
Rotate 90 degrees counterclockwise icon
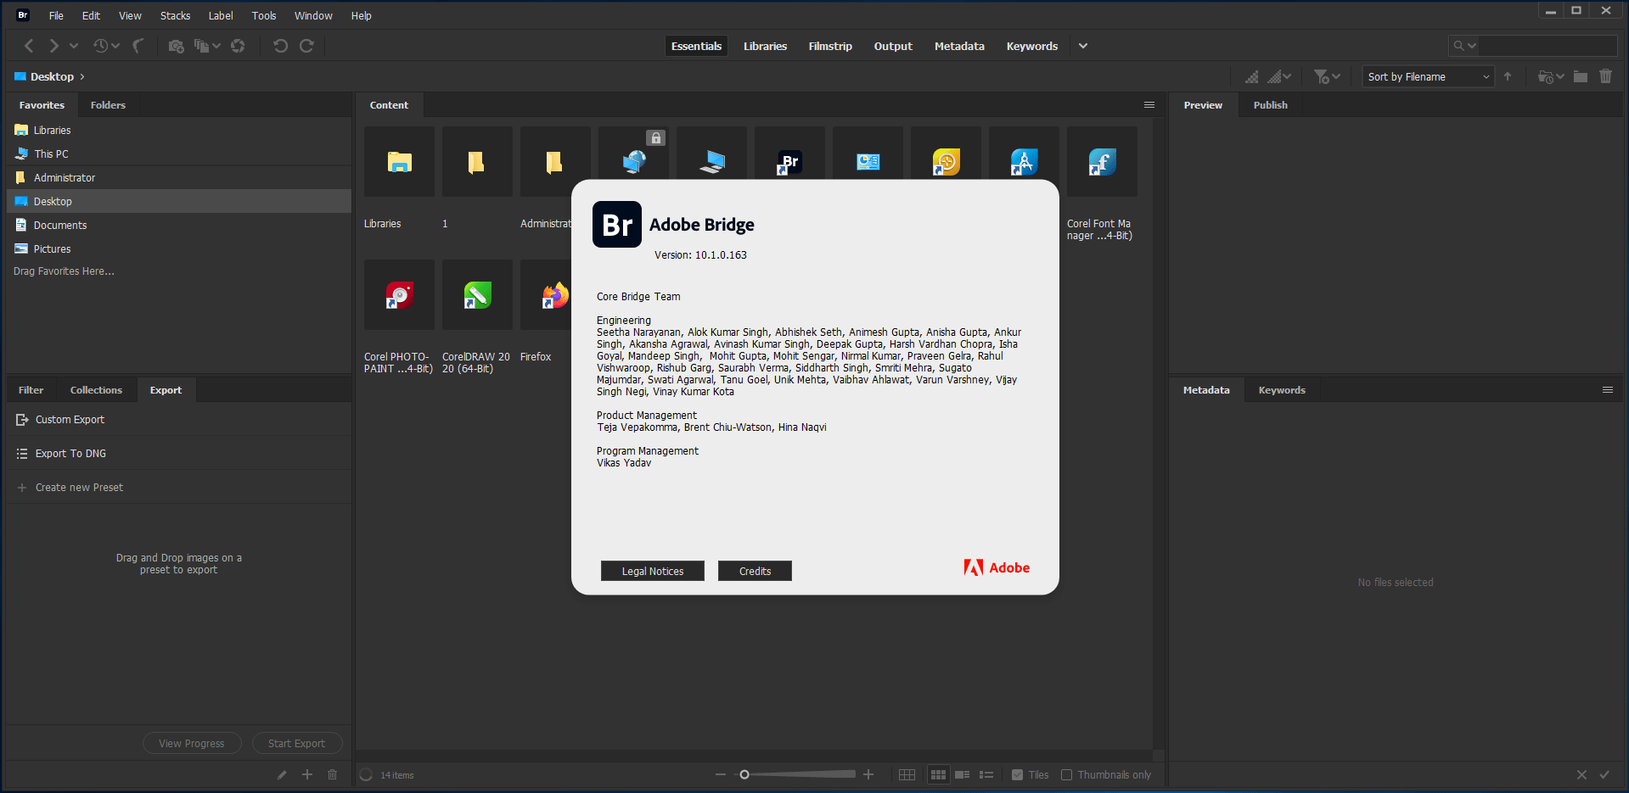280,46
